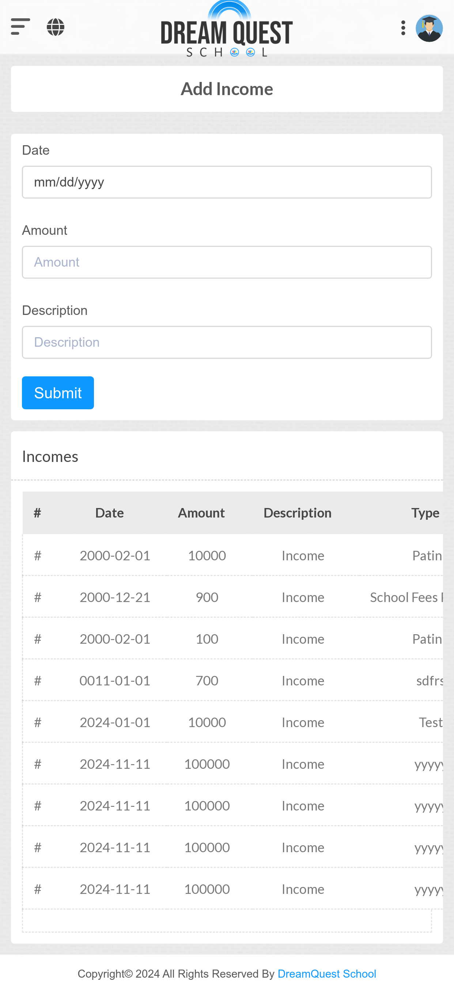Click the School Fees type cell

pyautogui.click(x=406, y=597)
